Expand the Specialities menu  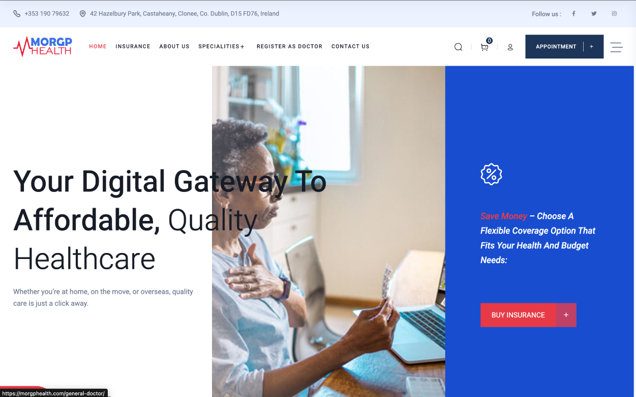pyautogui.click(x=221, y=46)
